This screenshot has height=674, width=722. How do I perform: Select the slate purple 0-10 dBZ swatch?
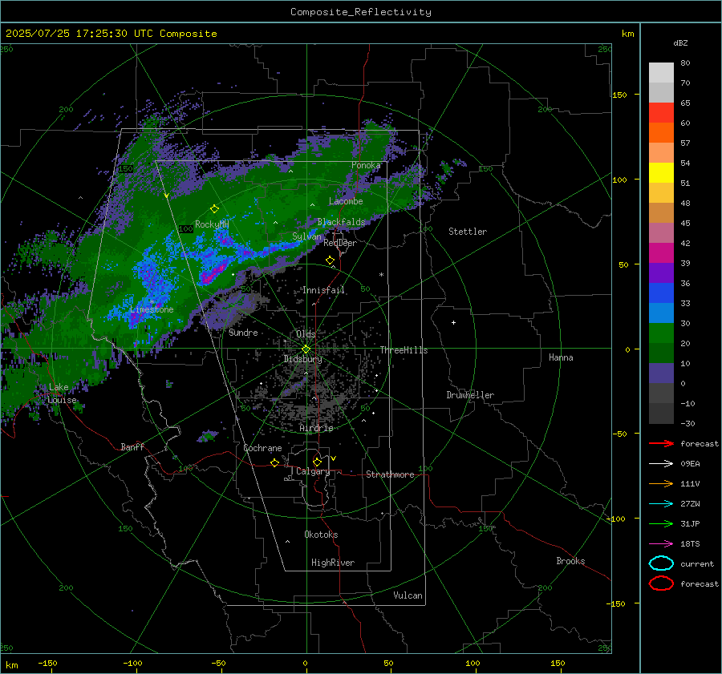click(x=661, y=373)
